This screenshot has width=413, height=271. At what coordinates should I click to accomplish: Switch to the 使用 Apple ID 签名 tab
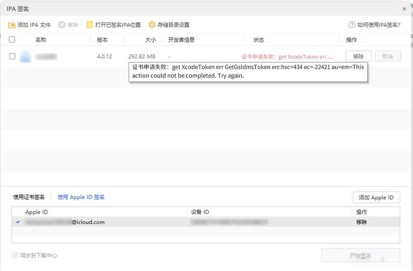coord(81,197)
